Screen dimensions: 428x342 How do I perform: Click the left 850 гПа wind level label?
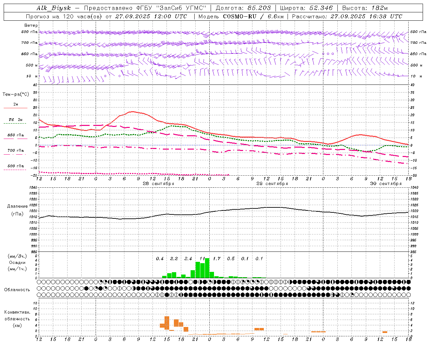[29, 54]
